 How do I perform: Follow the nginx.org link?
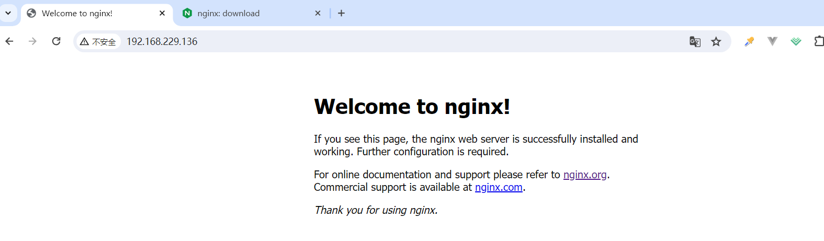coord(584,175)
